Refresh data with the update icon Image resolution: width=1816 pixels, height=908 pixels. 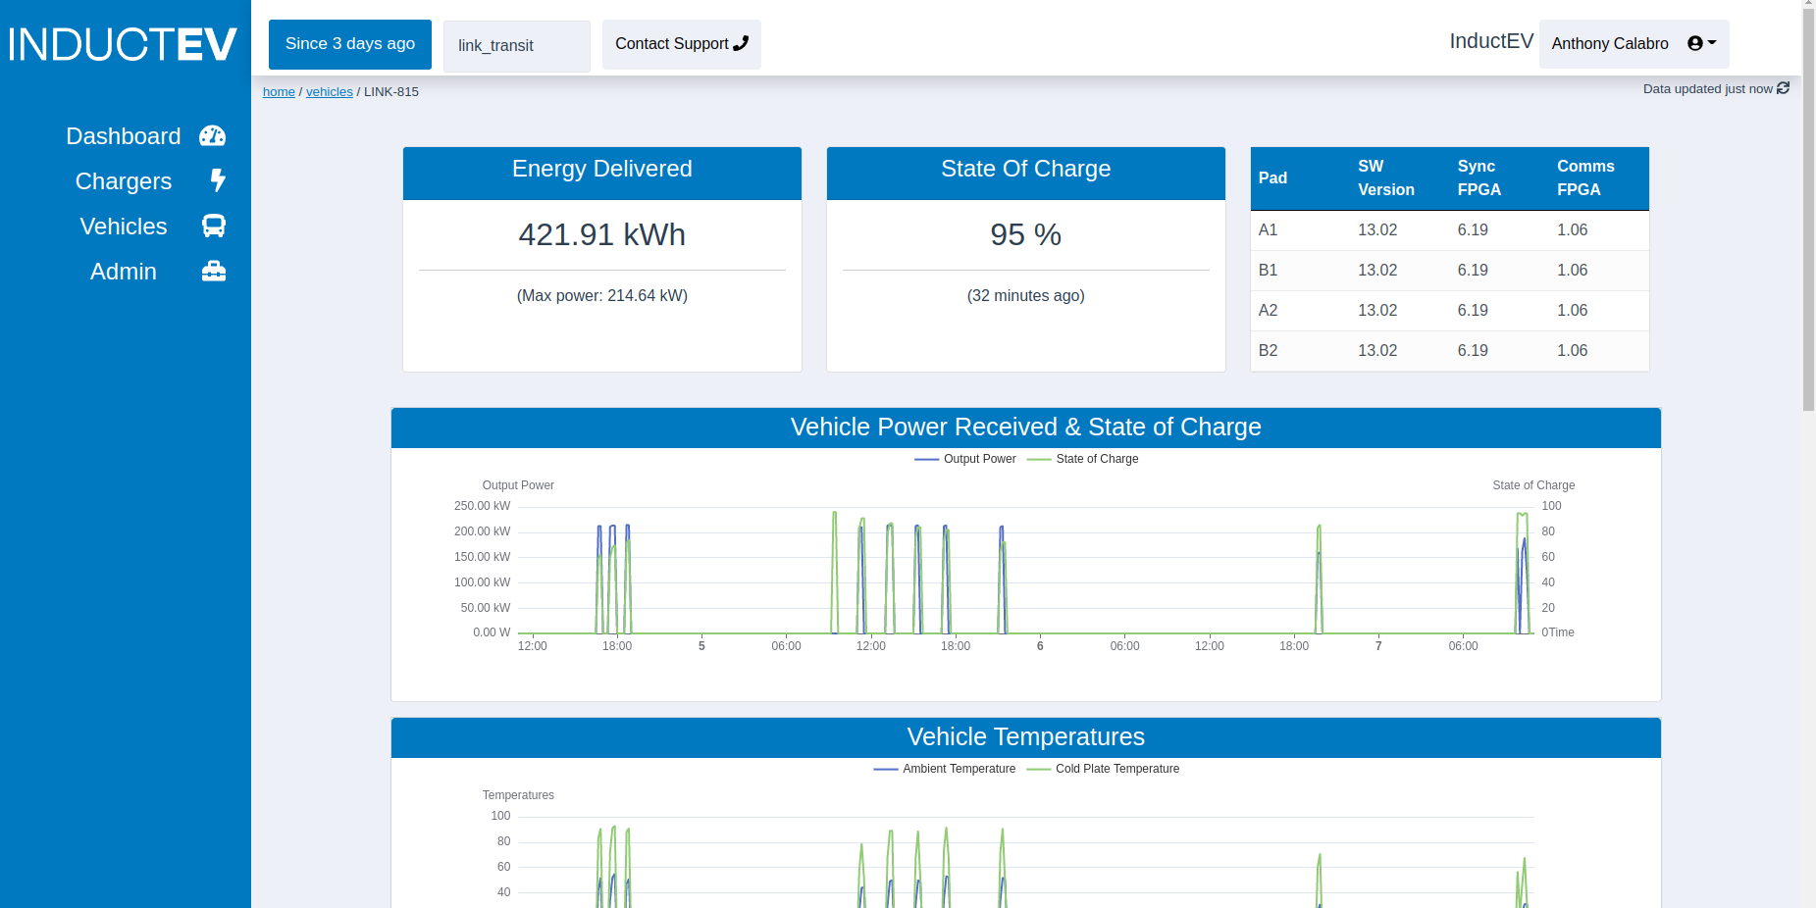pyautogui.click(x=1783, y=88)
